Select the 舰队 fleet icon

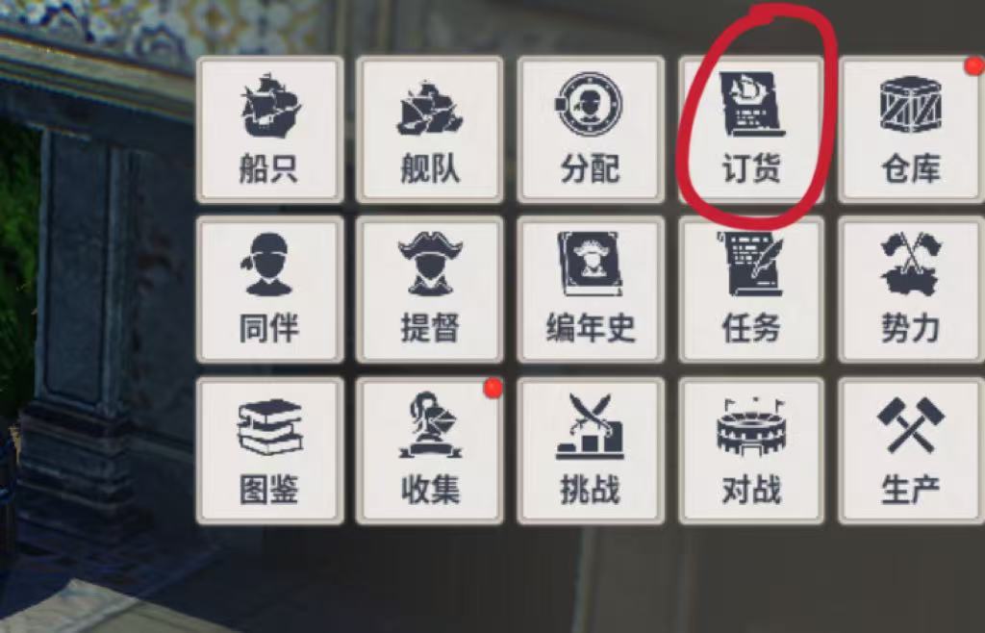coord(430,130)
